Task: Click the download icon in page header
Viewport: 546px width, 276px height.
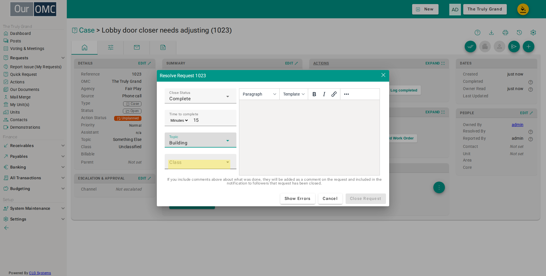Action: (491, 33)
